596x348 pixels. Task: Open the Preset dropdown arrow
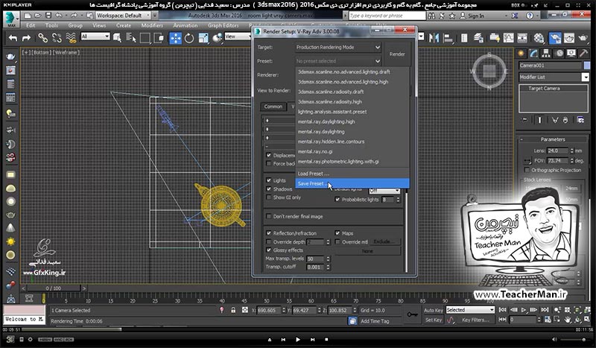(x=377, y=61)
